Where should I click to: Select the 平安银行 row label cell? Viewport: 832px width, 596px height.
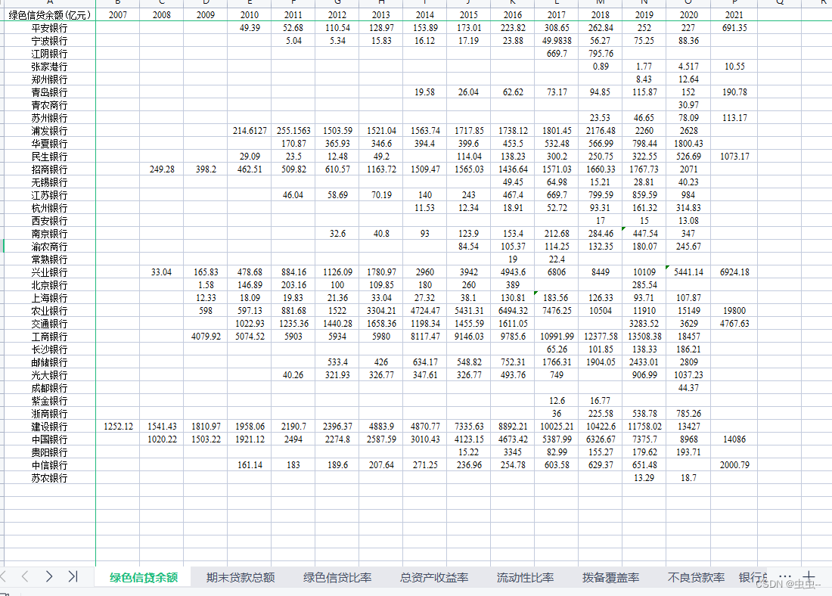tap(48, 27)
